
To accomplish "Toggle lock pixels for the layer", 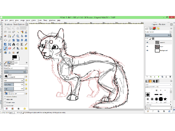I will (x=150, y=39).
